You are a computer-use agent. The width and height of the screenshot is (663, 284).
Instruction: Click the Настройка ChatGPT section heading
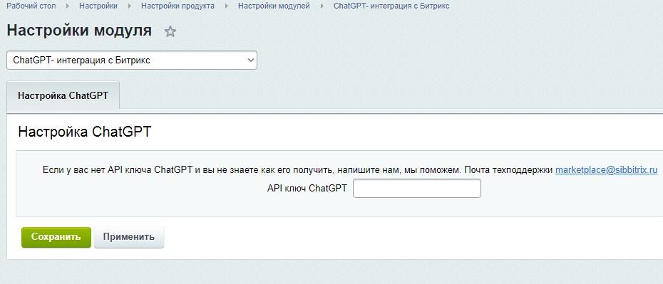[x=85, y=132]
